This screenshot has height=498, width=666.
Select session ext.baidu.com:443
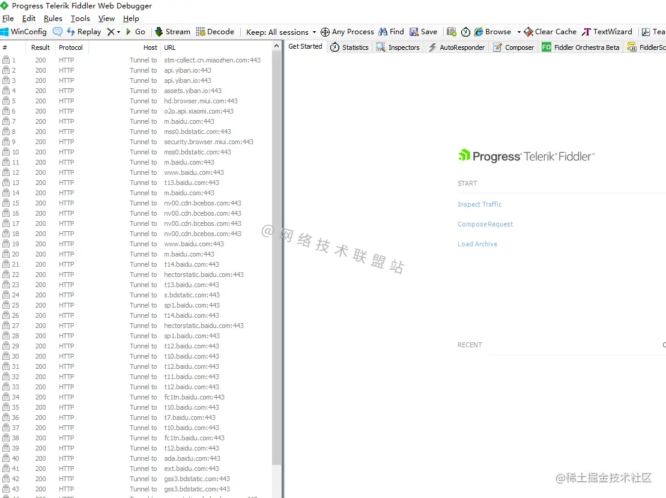[136, 468]
